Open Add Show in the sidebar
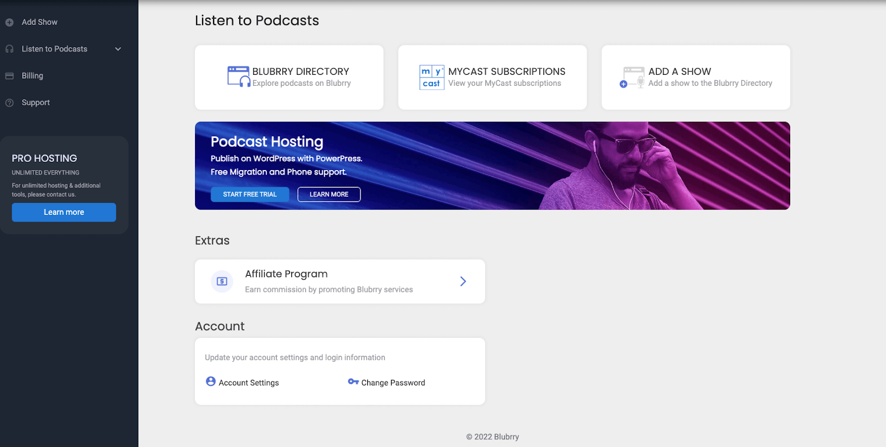The width and height of the screenshot is (886, 447). tap(40, 22)
